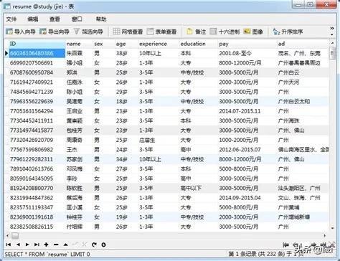Select pay cell 2014.09-2015.04

[247, 198]
